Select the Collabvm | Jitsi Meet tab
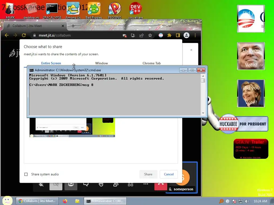This screenshot has width=274, height=205. pos(35,26)
